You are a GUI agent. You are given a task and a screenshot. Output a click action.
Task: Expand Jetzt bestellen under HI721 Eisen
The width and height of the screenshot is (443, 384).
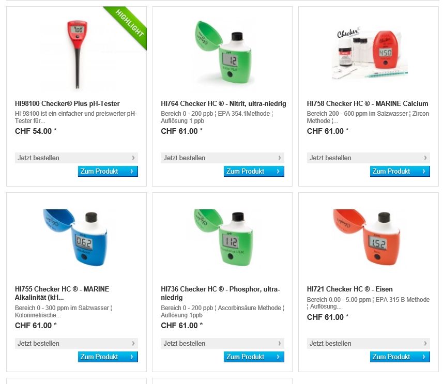click(369, 344)
